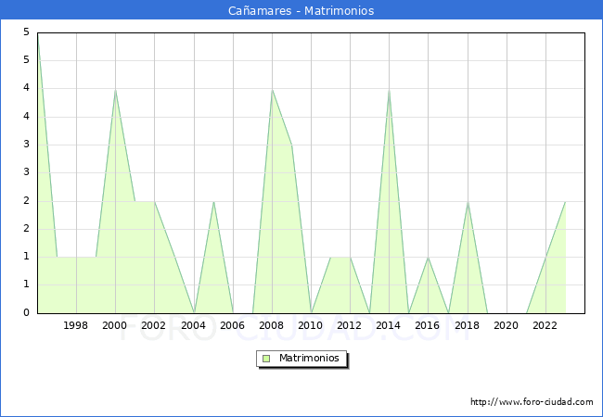Select the 2018 x-axis label
The width and height of the screenshot is (603, 417).
coord(467,325)
